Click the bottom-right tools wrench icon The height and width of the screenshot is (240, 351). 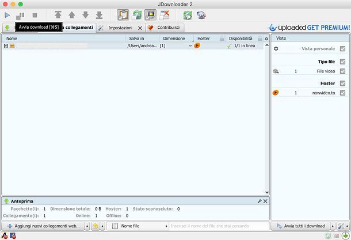tap(341, 226)
